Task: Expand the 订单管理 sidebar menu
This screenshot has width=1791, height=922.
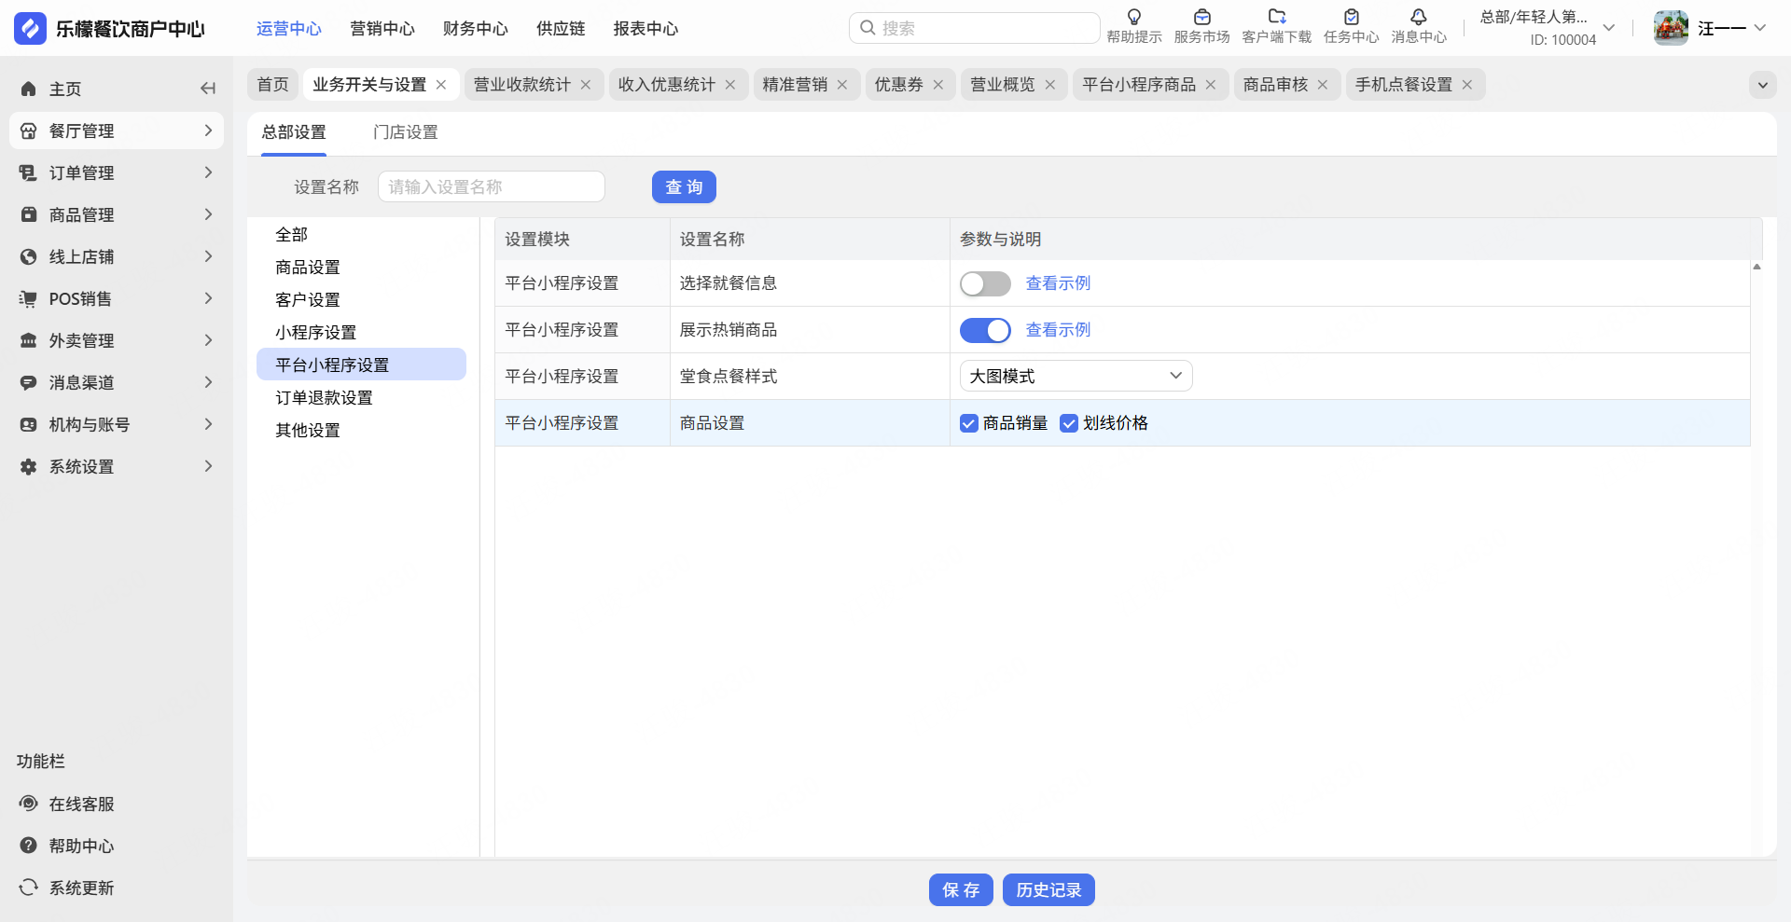Action: 117,172
